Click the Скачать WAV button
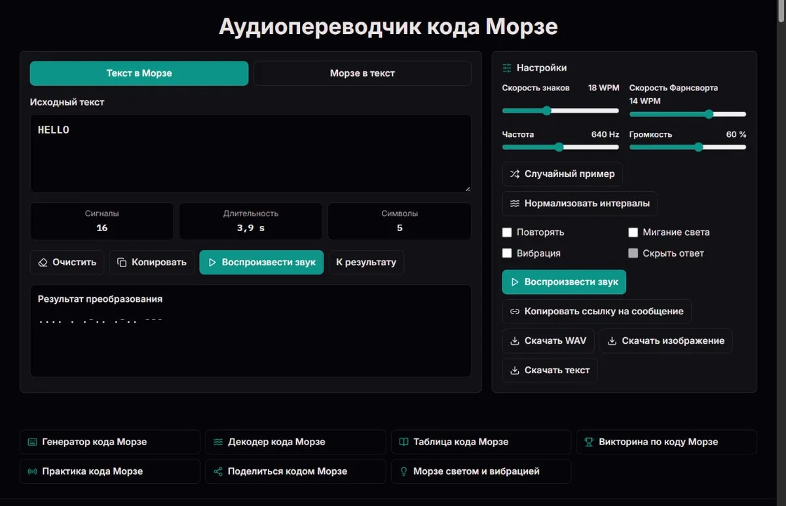This screenshot has width=786, height=506. tap(548, 341)
